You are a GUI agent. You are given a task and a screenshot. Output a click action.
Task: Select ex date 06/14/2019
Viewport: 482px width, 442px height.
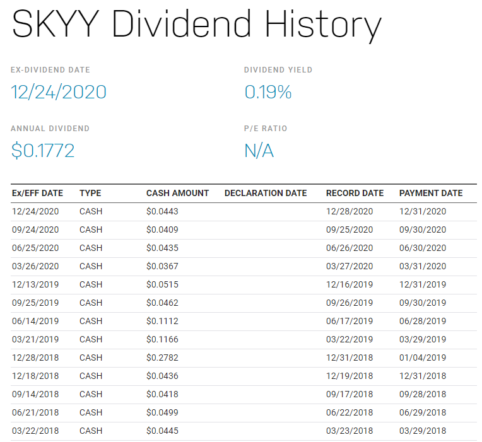click(x=35, y=322)
